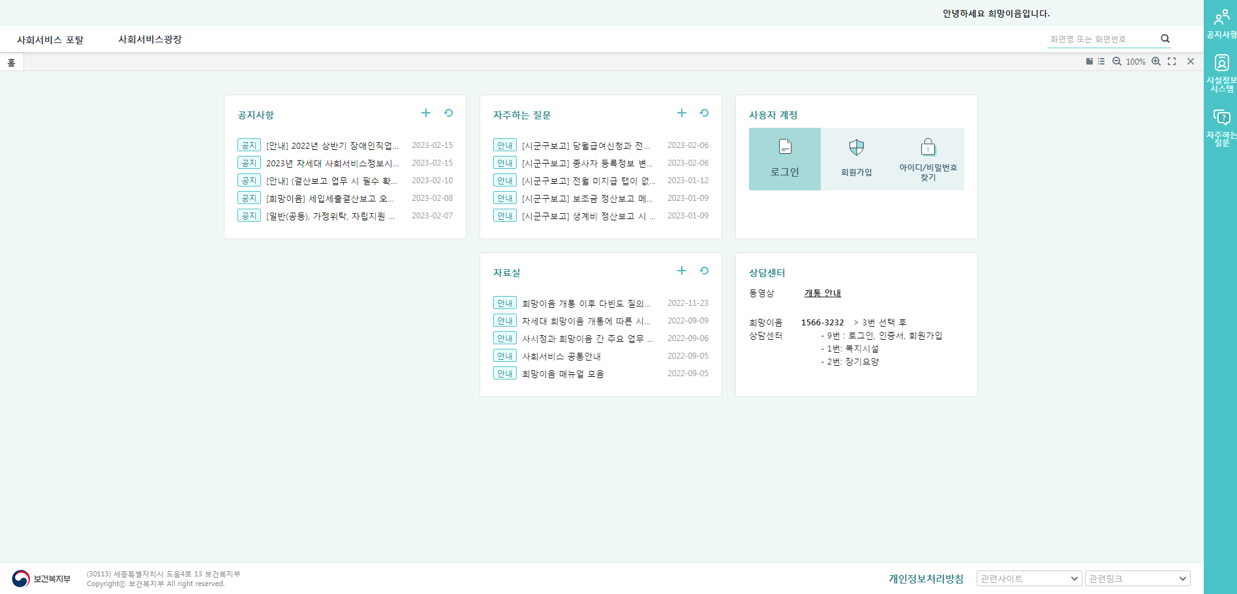
Task: Click the folder icon in the top-right toolbar
Action: click(x=1088, y=61)
